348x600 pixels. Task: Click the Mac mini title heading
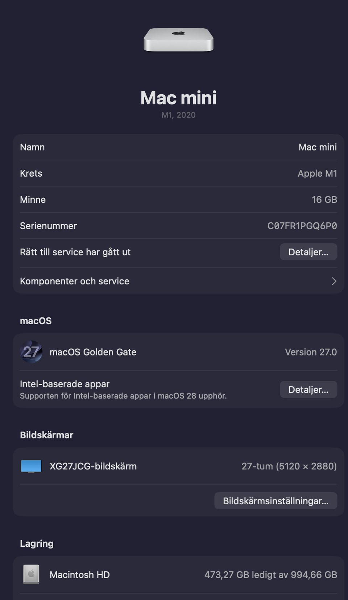pos(178,98)
